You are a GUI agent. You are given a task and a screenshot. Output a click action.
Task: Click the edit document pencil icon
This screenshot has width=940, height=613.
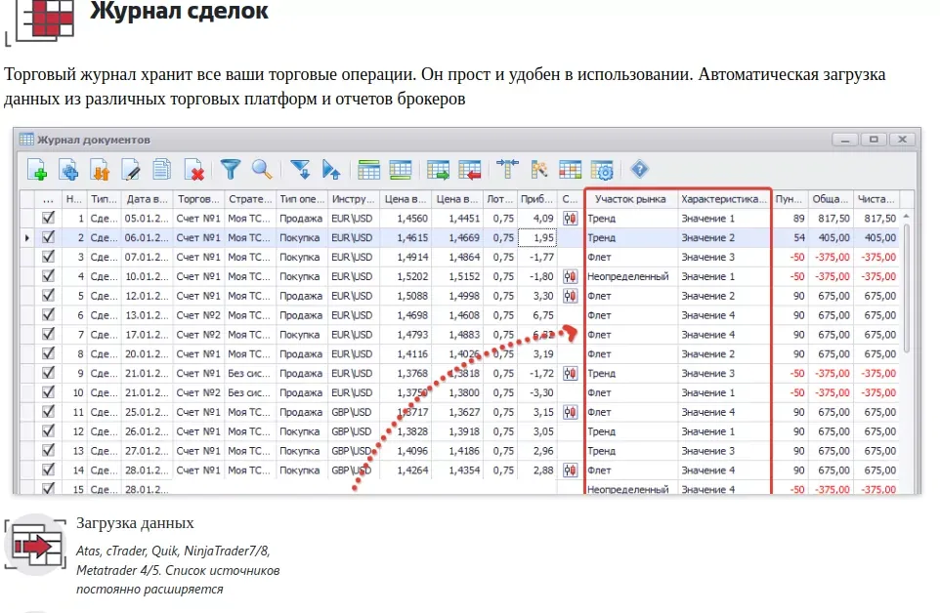point(131,170)
